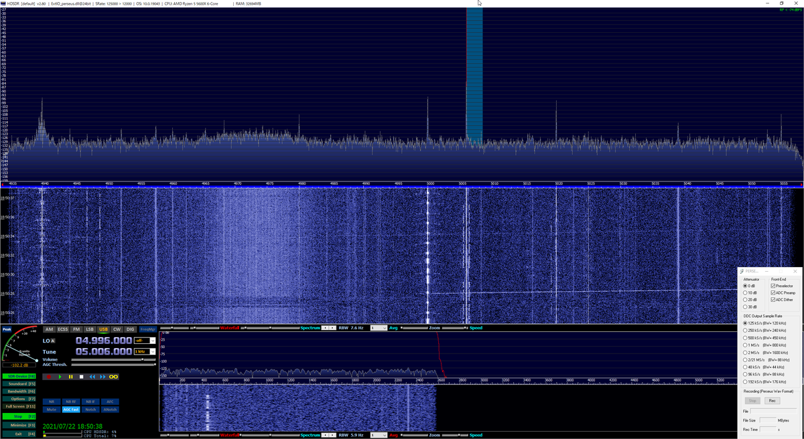The height and width of the screenshot is (439, 804).
Task: Toggle the ADC Dither checkbox
Action: pyautogui.click(x=782, y=300)
